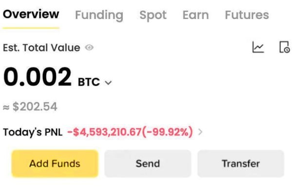Tap the 0.002 balance figure
The width and height of the screenshot is (300, 194).
click(37, 77)
